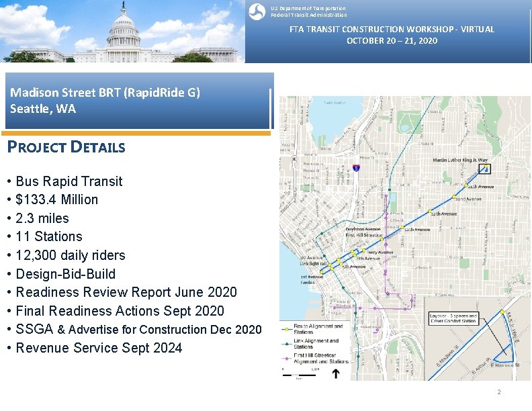Click the 12th Avenue station marker
This screenshot has width=532, height=411.
tap(402, 227)
